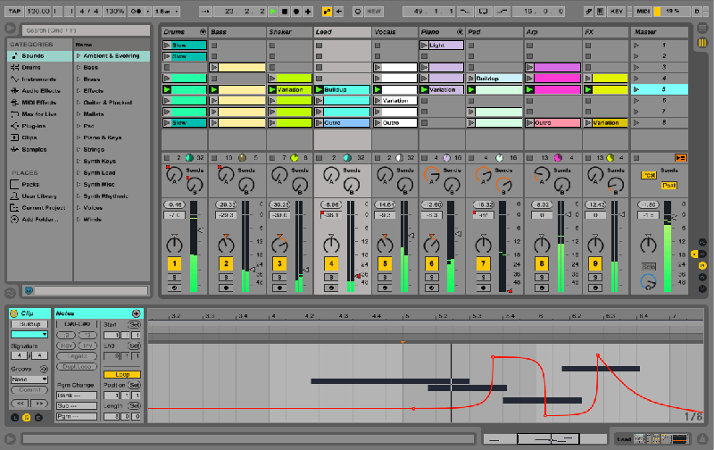Click the transport Play button

point(273,12)
